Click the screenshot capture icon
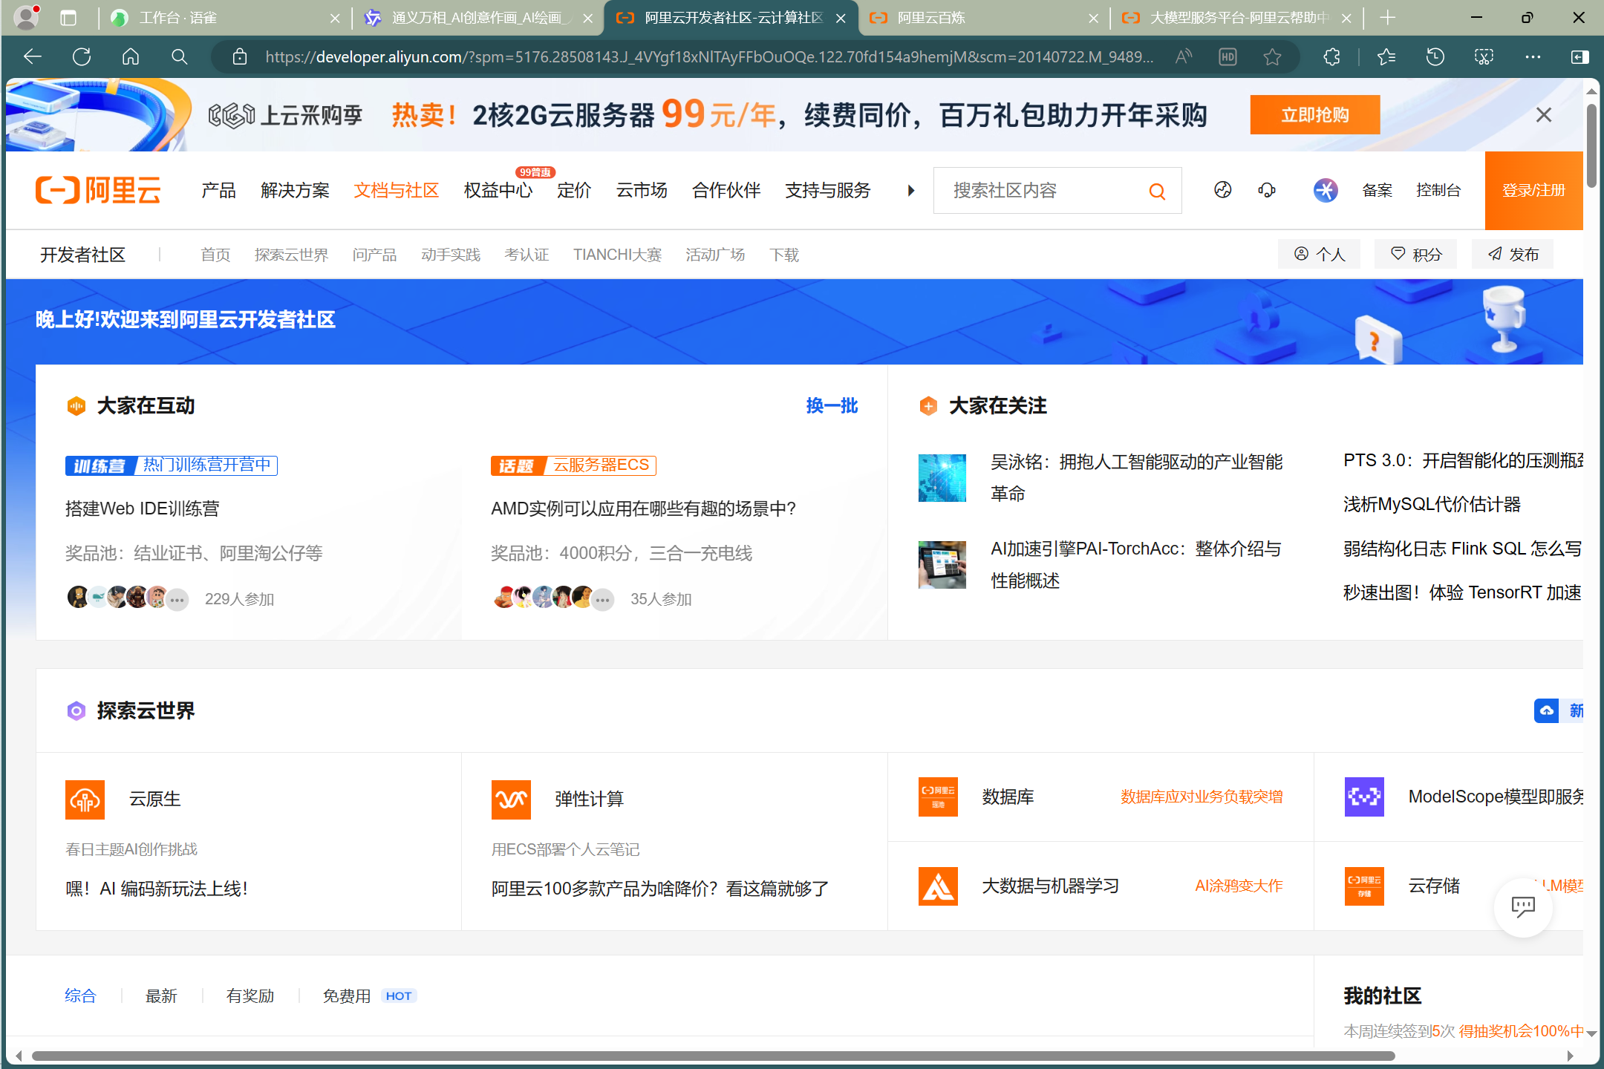 tap(1484, 57)
